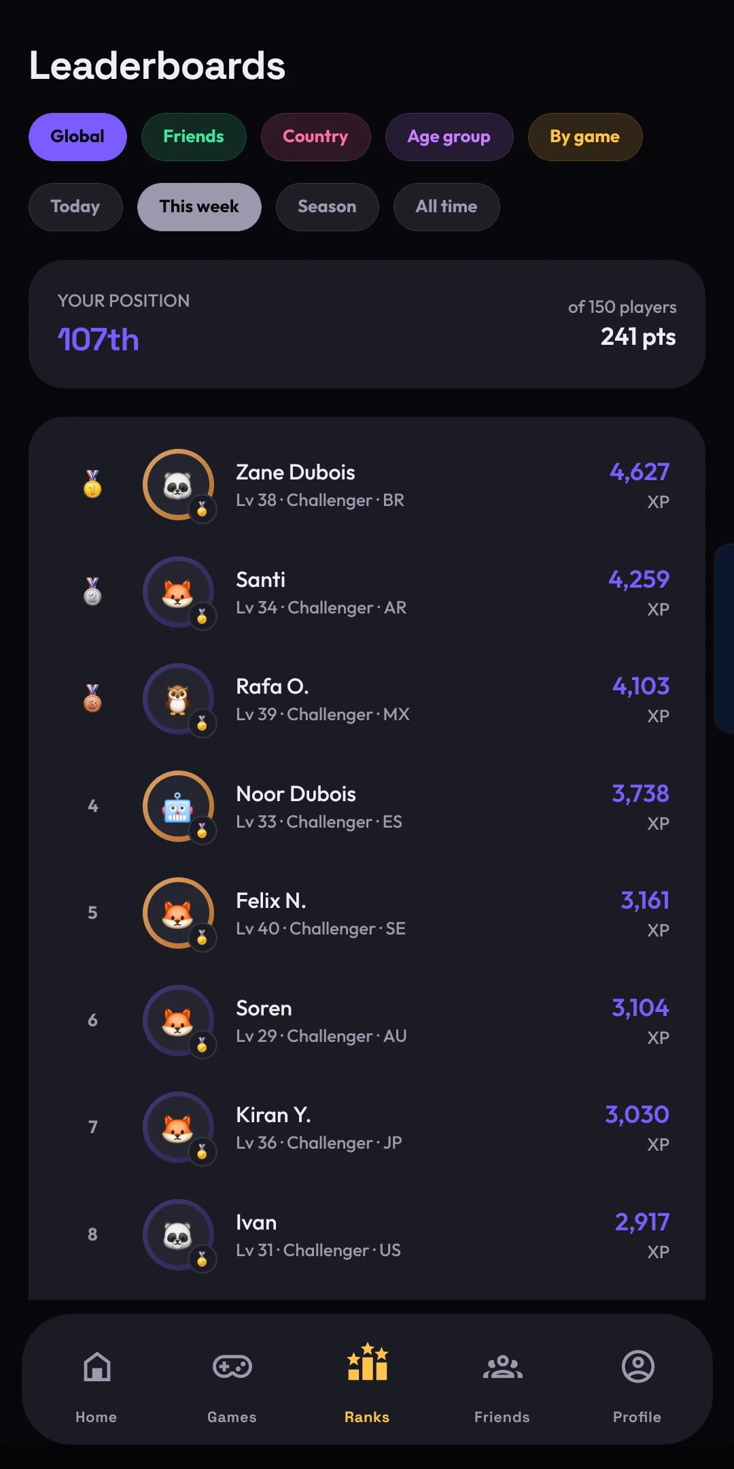734x1469 pixels.
Task: Tap Rafa O.'s owl avatar
Action: pos(178,699)
